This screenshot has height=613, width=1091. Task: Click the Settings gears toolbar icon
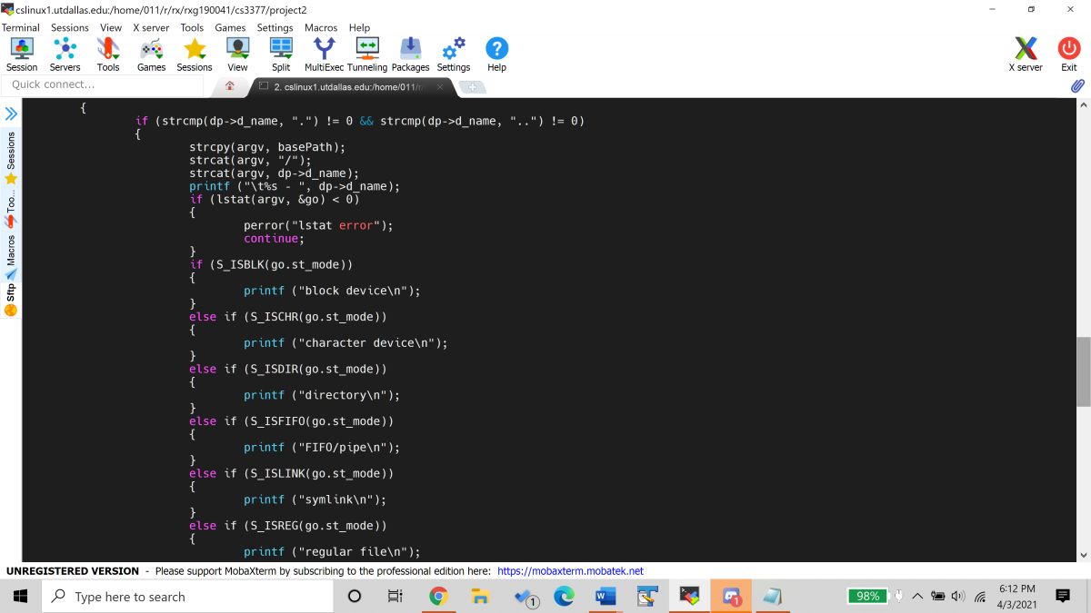click(x=454, y=54)
